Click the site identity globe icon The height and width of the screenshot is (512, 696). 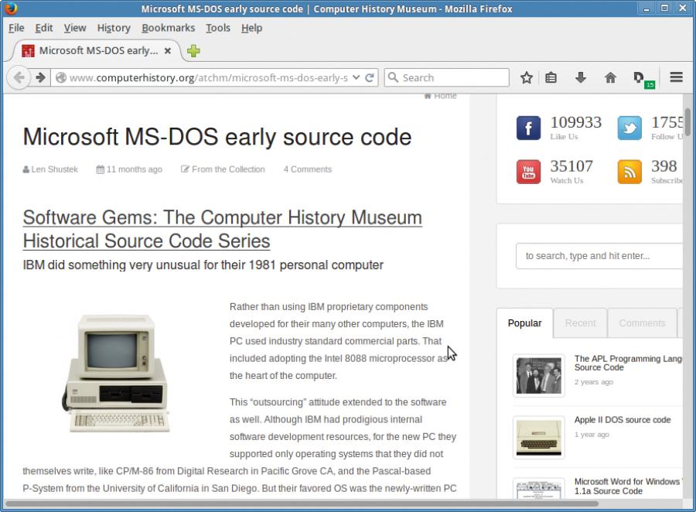pos(61,77)
